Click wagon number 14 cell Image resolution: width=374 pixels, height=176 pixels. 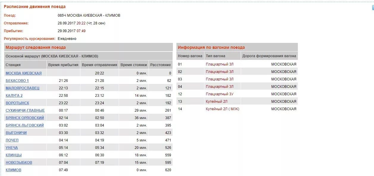[190, 109]
